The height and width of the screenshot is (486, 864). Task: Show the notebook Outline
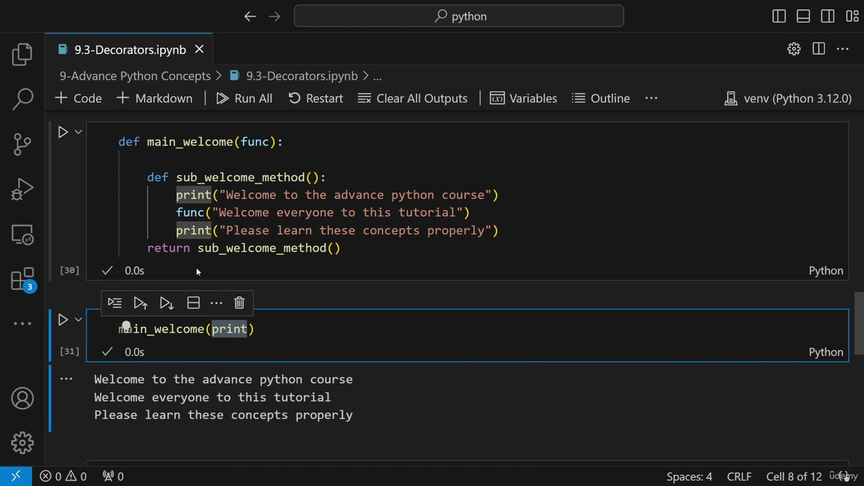click(x=601, y=99)
